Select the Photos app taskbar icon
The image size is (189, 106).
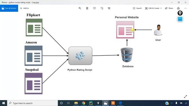point(105,103)
